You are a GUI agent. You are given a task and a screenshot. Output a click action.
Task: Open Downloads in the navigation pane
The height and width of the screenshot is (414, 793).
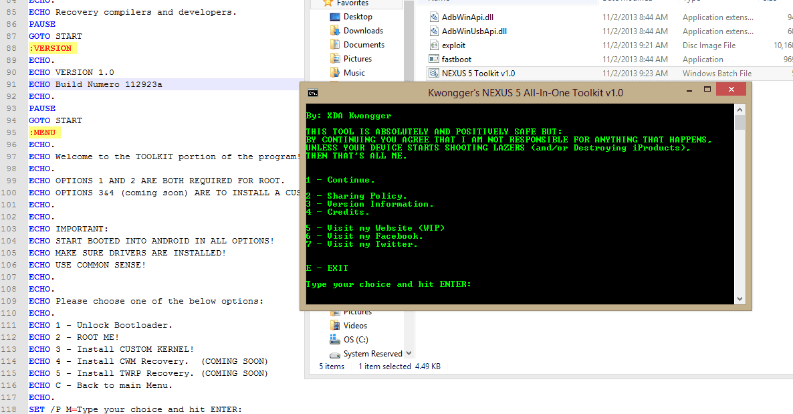tap(363, 31)
